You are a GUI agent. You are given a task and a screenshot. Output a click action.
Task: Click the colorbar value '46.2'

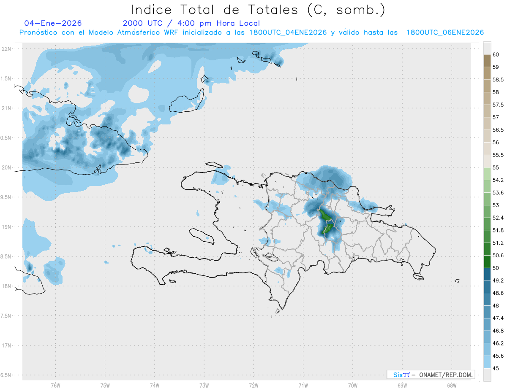(498, 343)
